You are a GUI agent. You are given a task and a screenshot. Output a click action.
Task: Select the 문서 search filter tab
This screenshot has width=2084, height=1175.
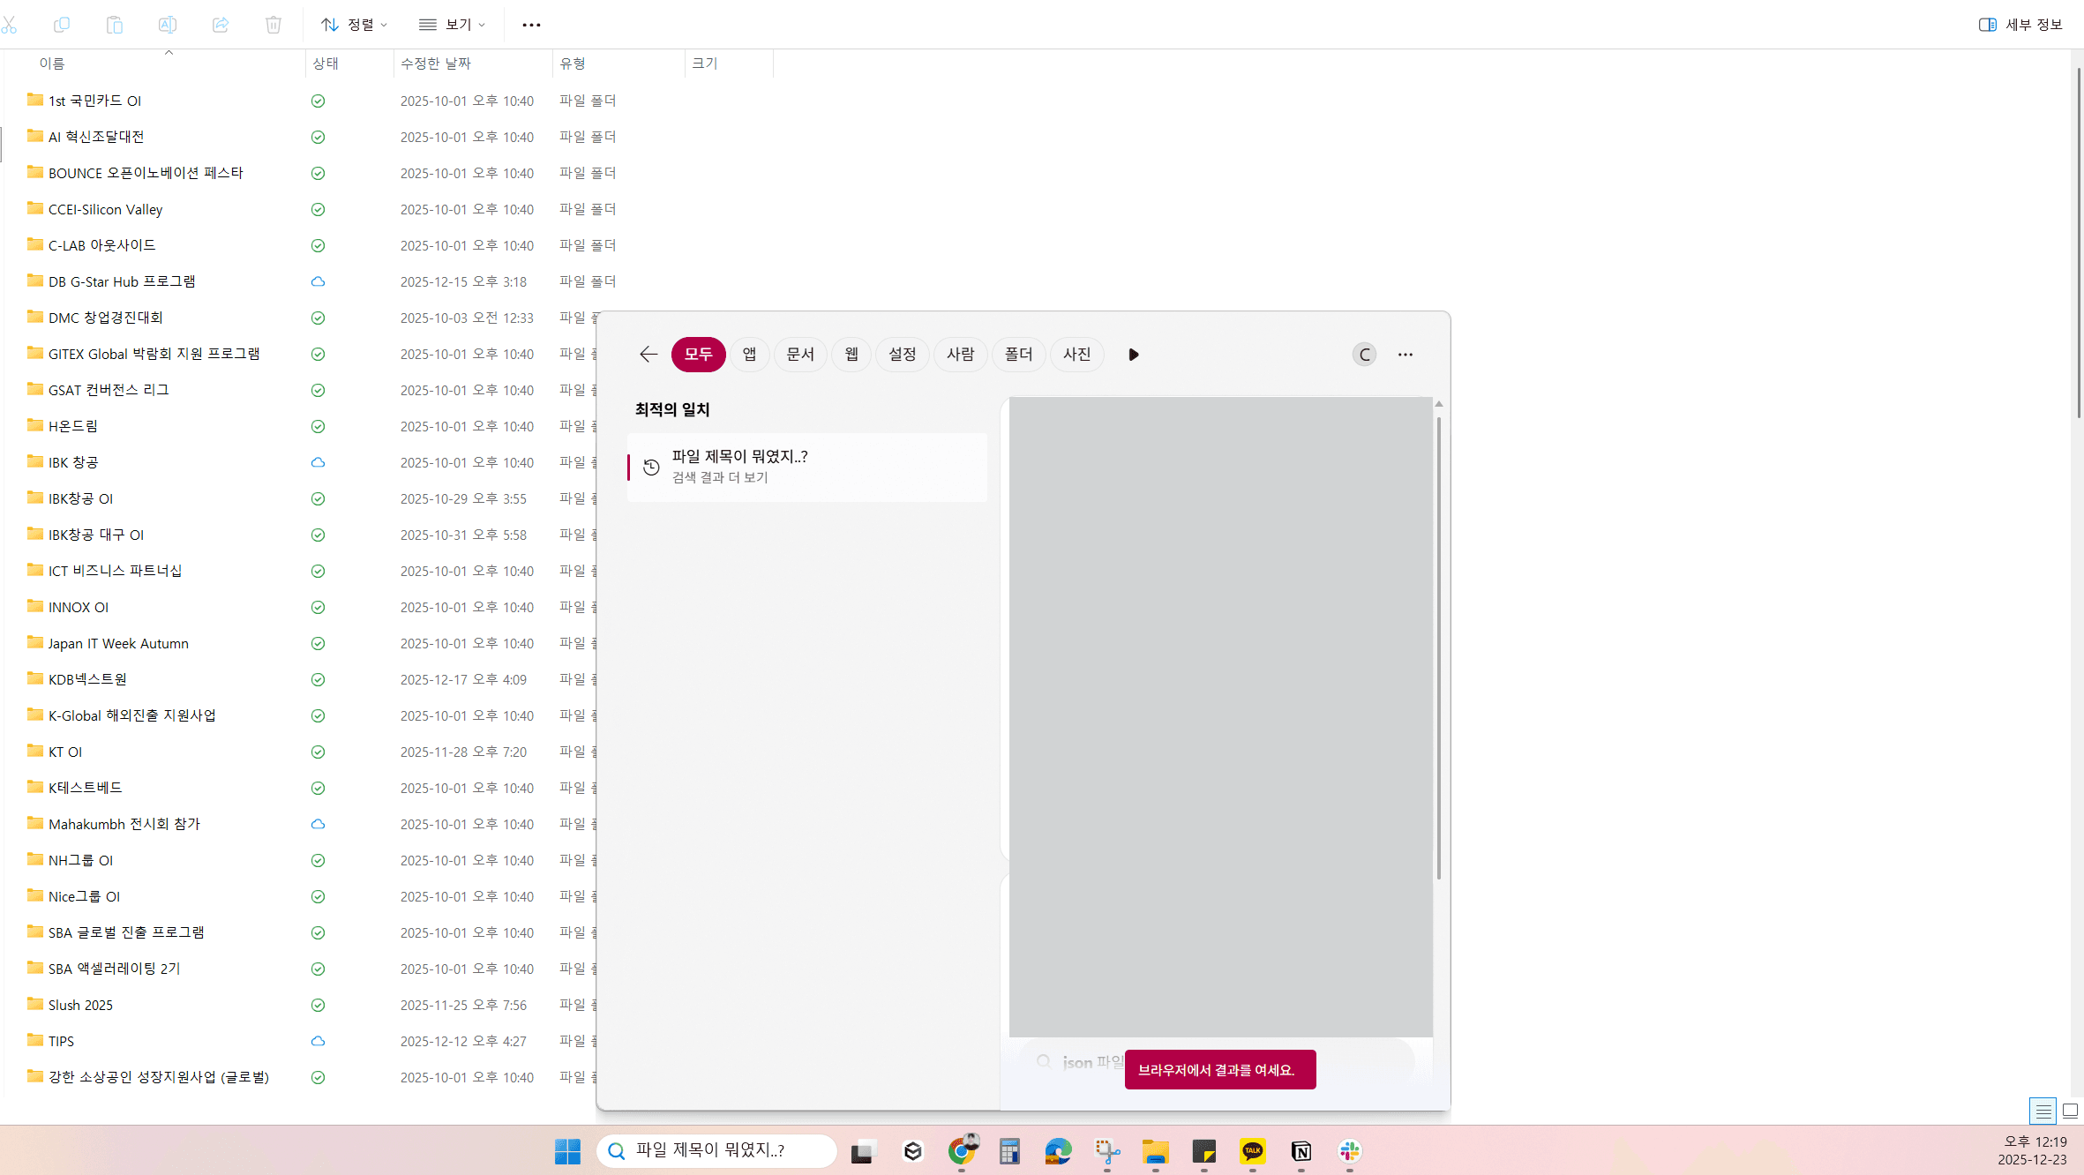click(x=800, y=355)
